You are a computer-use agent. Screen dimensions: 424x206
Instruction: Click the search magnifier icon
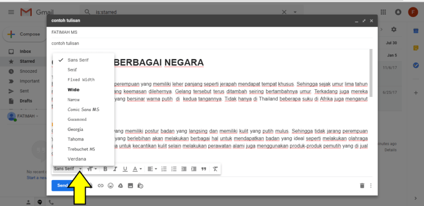tap(87, 12)
